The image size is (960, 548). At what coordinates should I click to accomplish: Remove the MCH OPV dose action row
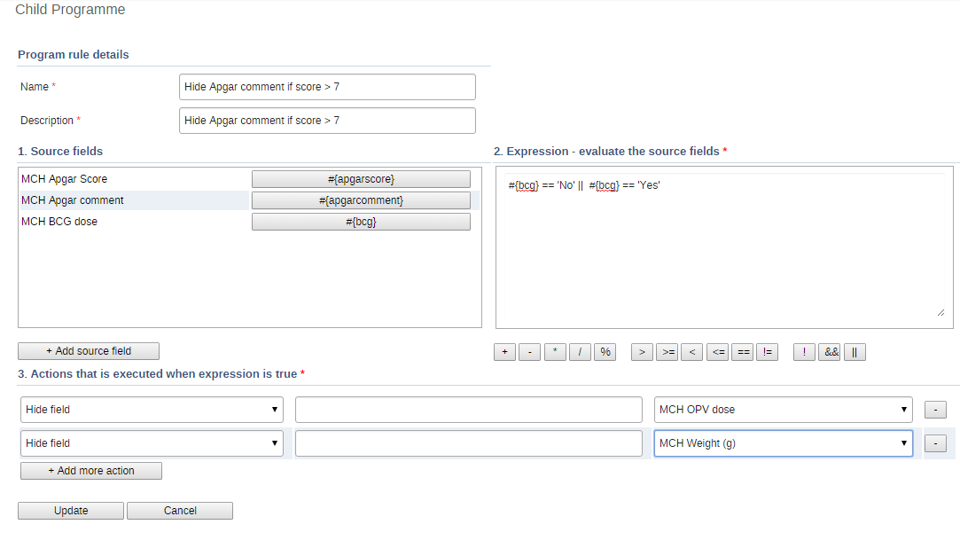pyautogui.click(x=935, y=410)
